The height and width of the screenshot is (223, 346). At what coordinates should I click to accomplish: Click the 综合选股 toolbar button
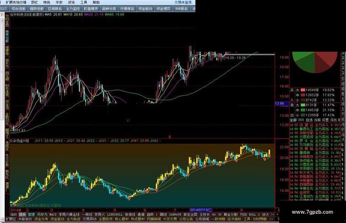(19, 9)
